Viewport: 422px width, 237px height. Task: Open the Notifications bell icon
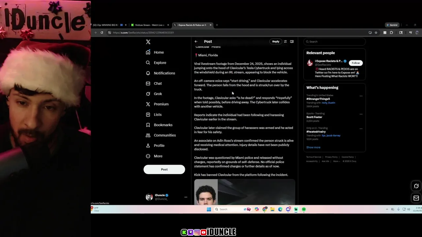click(x=148, y=73)
